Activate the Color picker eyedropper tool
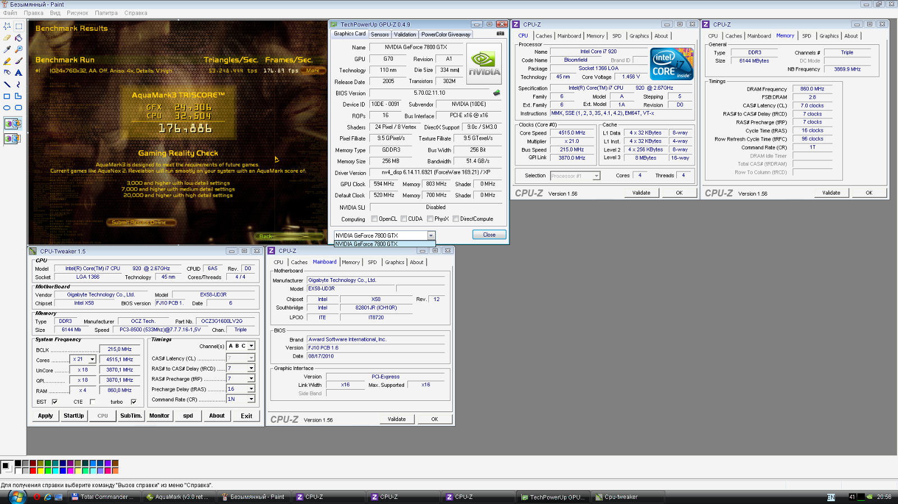Image resolution: width=898 pixels, height=504 pixels. coord(7,49)
